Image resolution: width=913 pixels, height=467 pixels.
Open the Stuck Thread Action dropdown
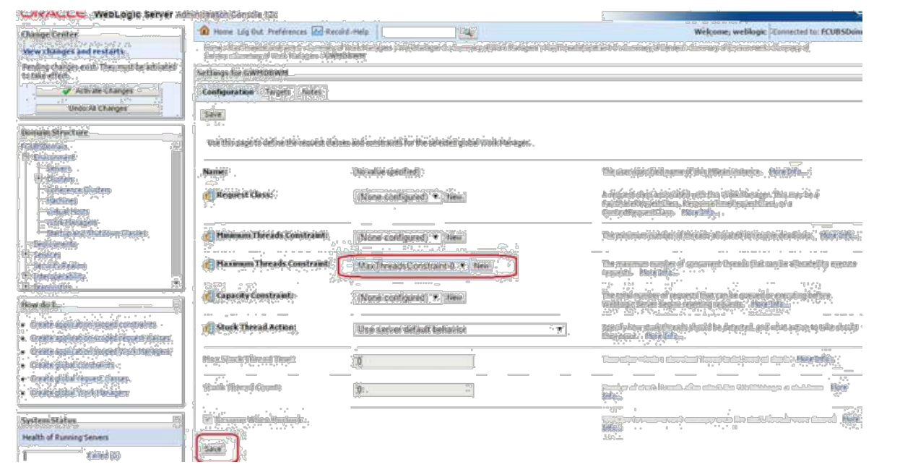(461, 329)
